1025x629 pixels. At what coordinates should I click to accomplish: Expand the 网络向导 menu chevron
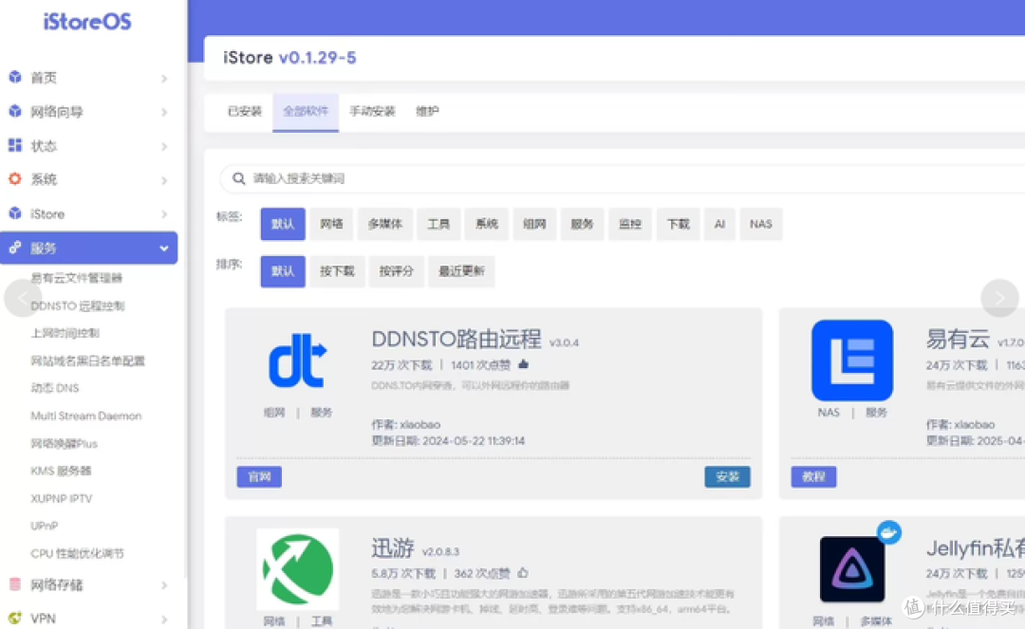pyautogui.click(x=164, y=112)
